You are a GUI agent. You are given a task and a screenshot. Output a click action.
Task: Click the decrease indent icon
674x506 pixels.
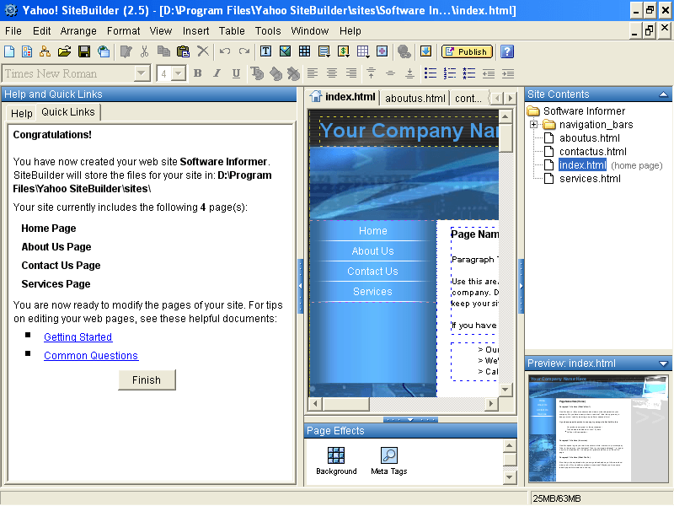pos(489,73)
